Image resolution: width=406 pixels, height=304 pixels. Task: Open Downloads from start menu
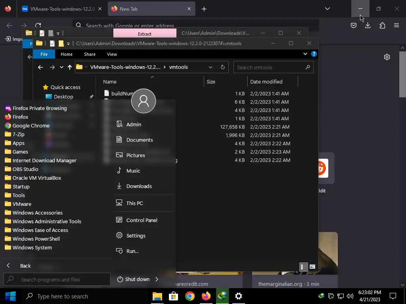[134, 186]
